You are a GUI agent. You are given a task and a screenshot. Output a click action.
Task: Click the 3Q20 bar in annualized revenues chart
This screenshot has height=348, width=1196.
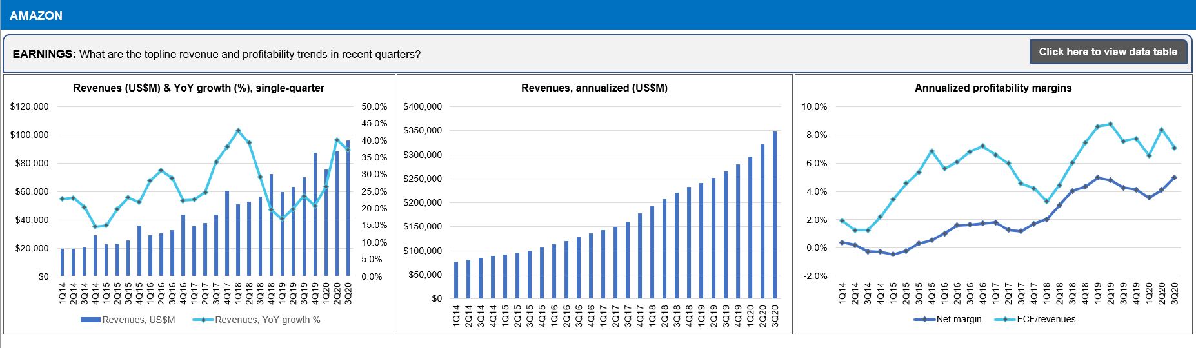click(x=775, y=215)
